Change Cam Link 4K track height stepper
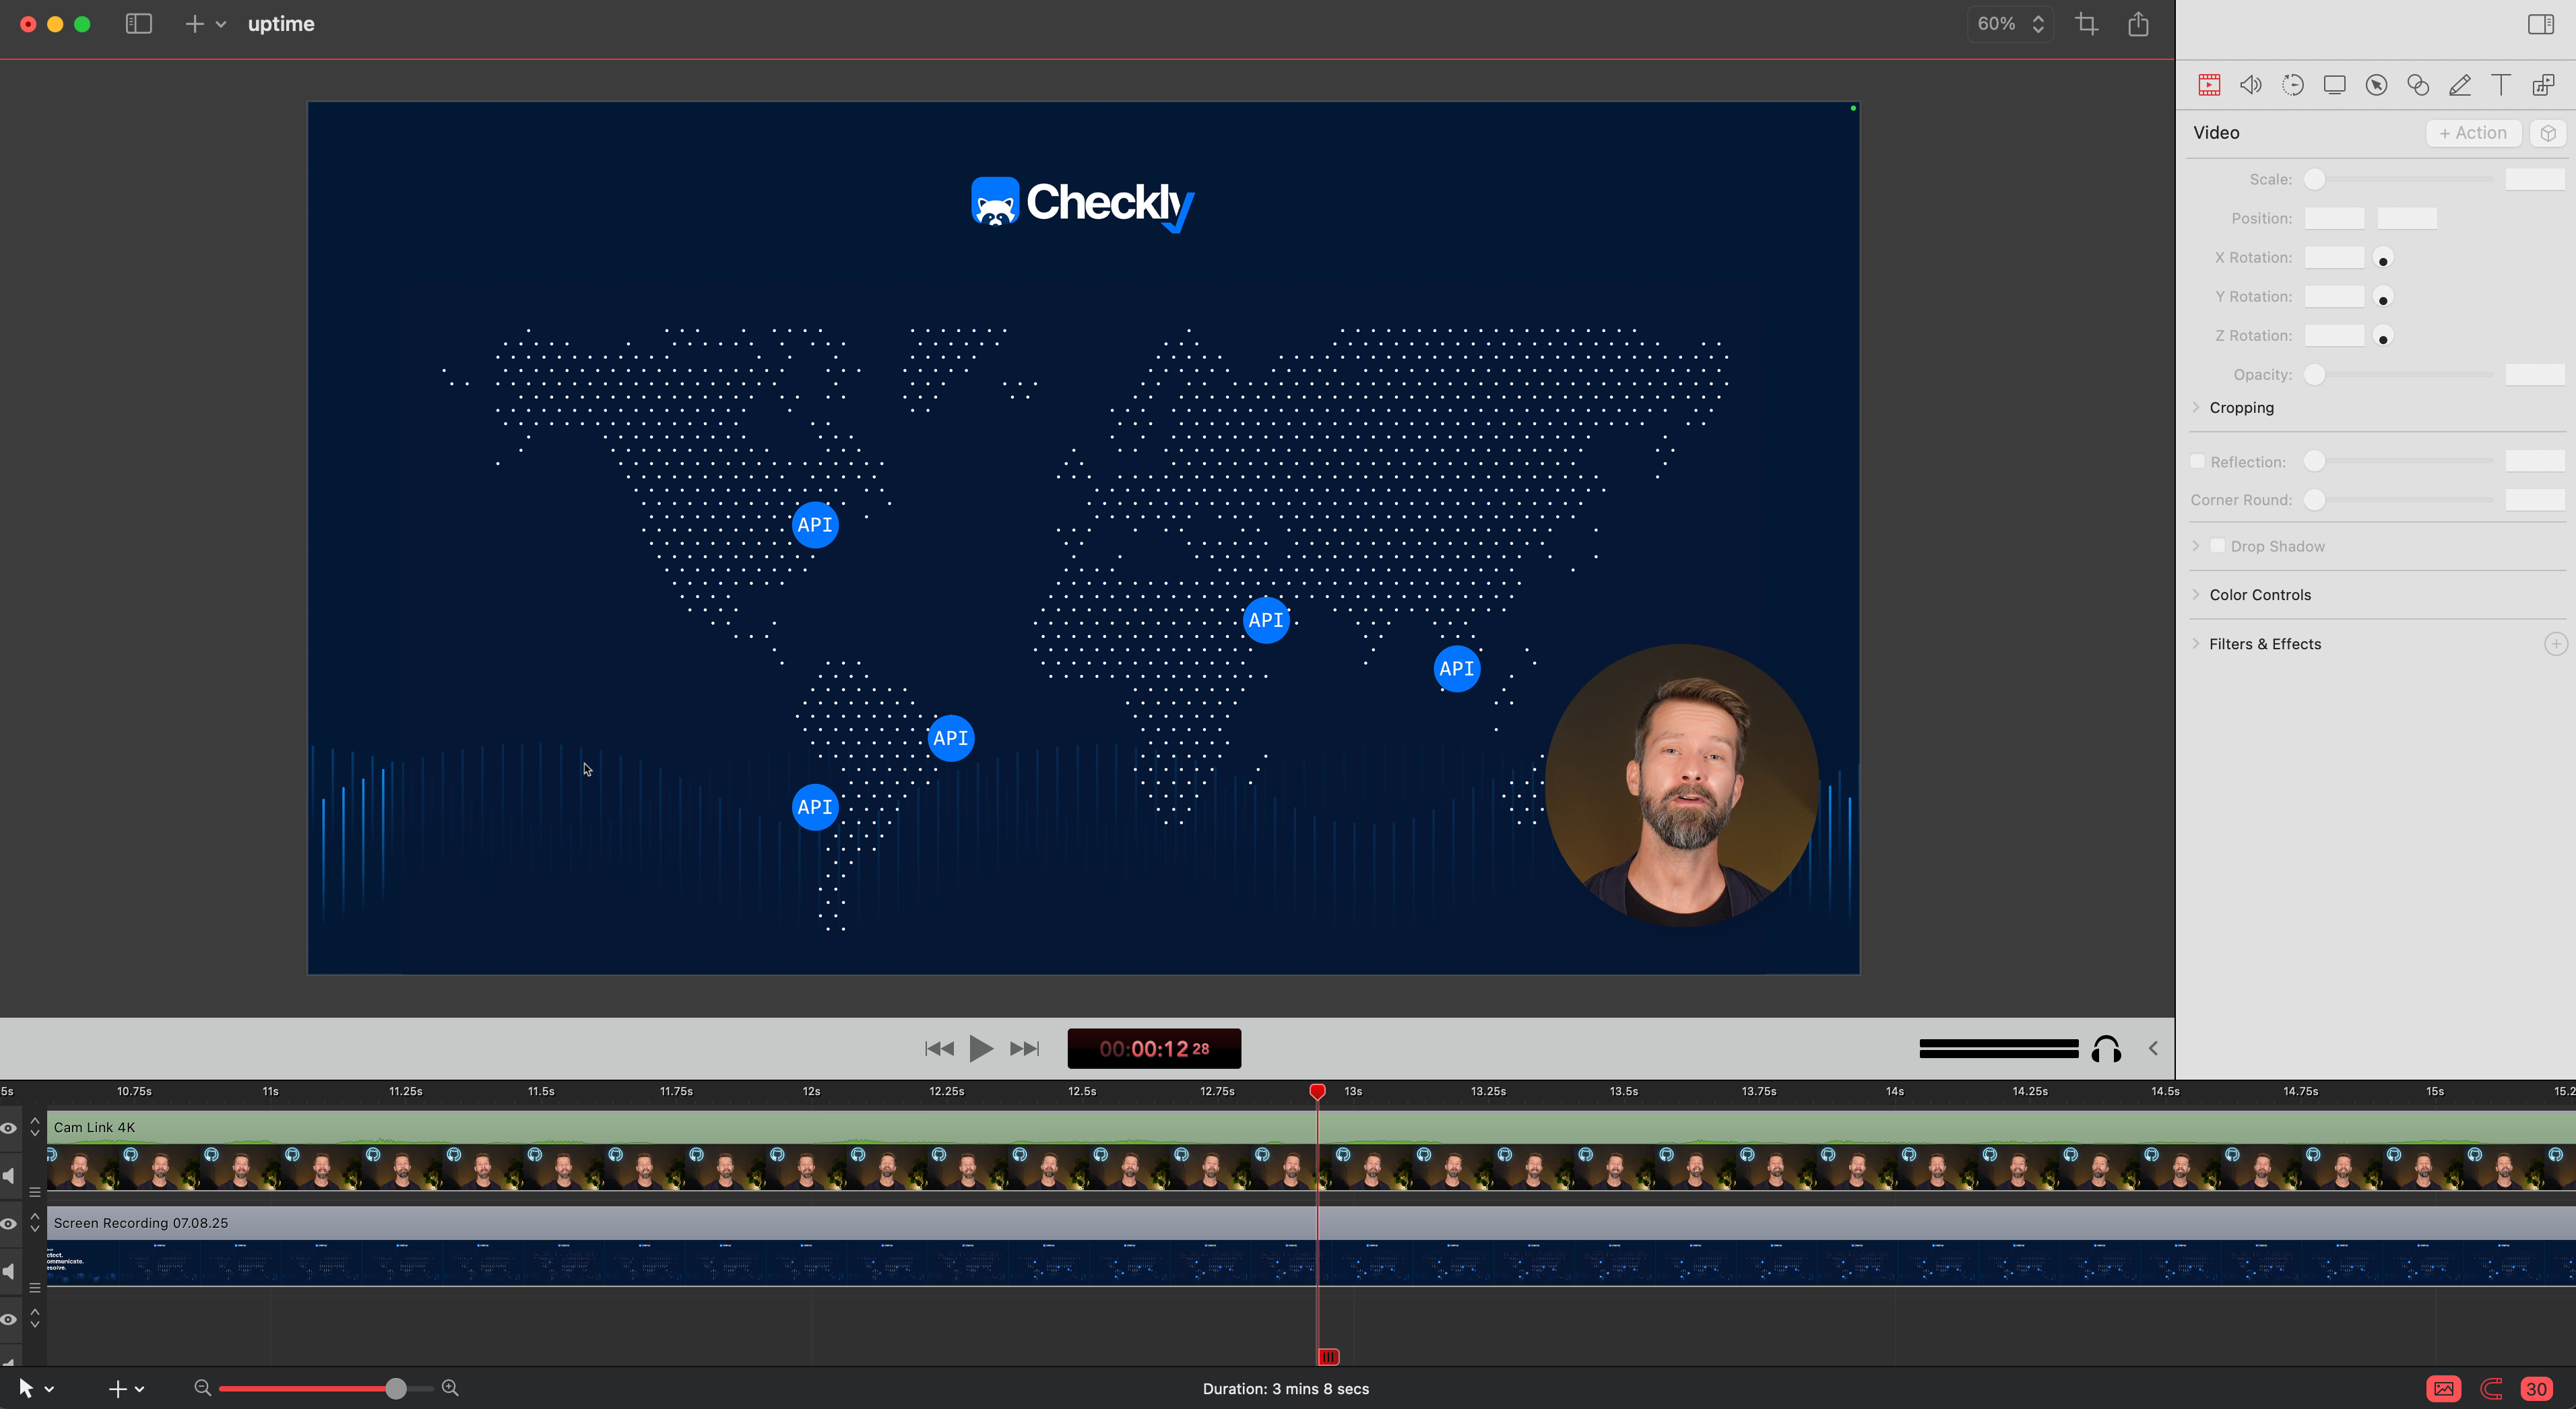Viewport: 2576px width, 1409px height. [35, 1127]
